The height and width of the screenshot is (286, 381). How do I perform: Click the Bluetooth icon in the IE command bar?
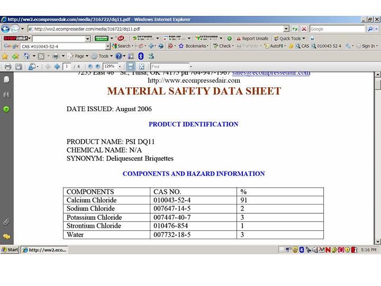(141, 57)
